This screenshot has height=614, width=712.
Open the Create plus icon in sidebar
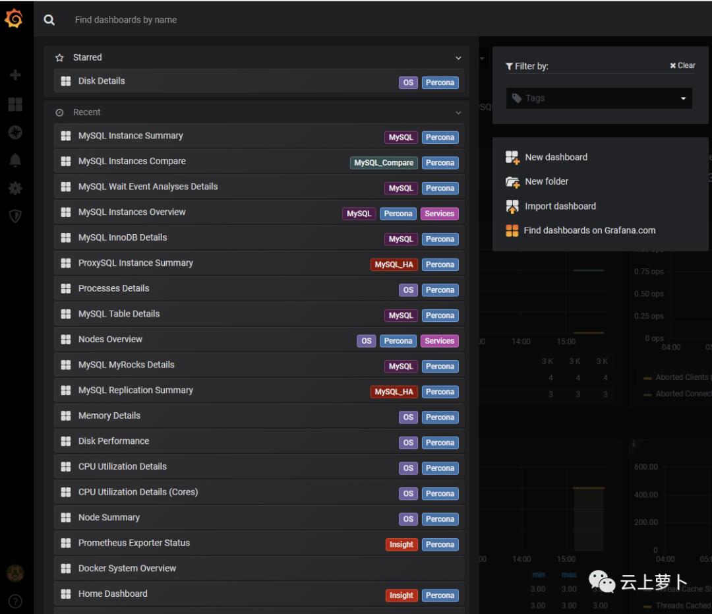pyautogui.click(x=15, y=75)
